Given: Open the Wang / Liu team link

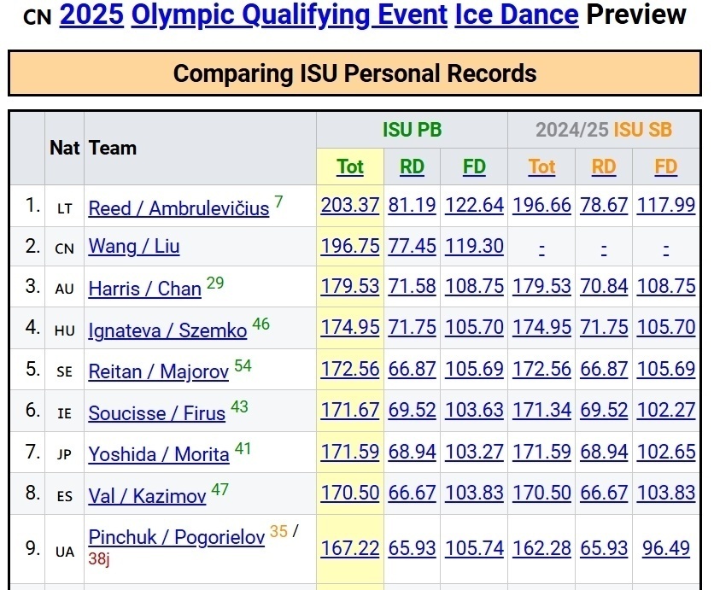Looking at the screenshot, I should (134, 247).
